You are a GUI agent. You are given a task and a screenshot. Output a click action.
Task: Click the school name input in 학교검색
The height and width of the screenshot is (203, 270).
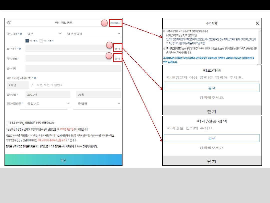pos(211,77)
